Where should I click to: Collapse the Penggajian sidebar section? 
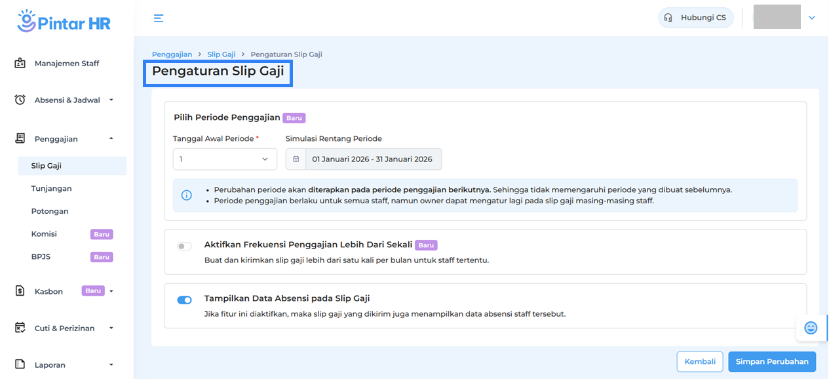pyautogui.click(x=111, y=138)
